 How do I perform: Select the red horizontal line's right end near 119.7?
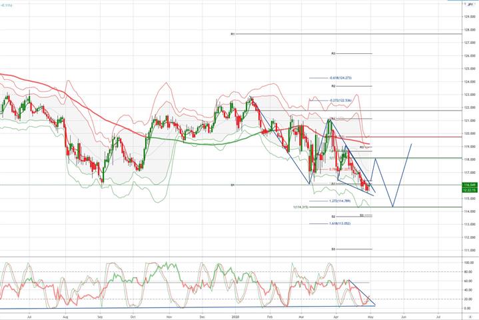(460, 137)
